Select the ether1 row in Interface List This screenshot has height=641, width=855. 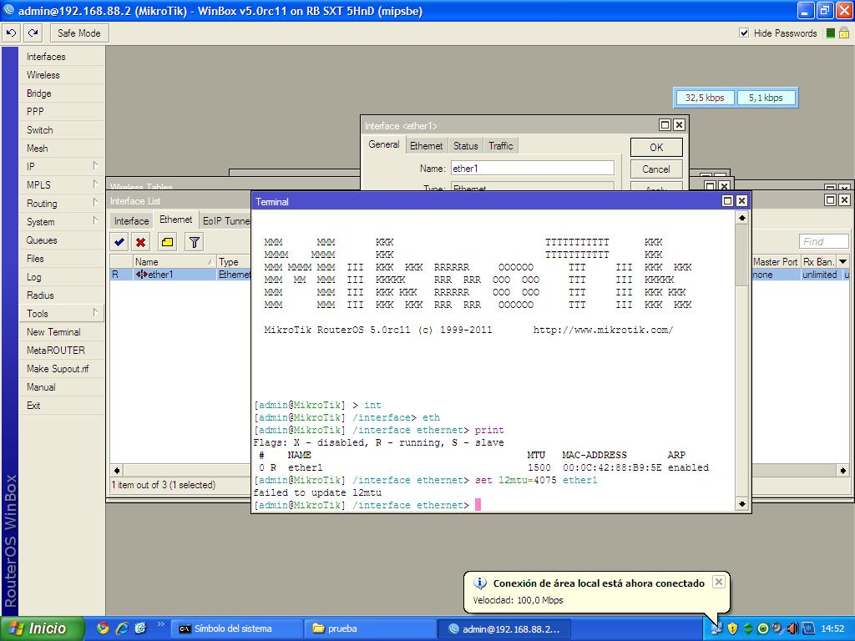click(x=180, y=275)
